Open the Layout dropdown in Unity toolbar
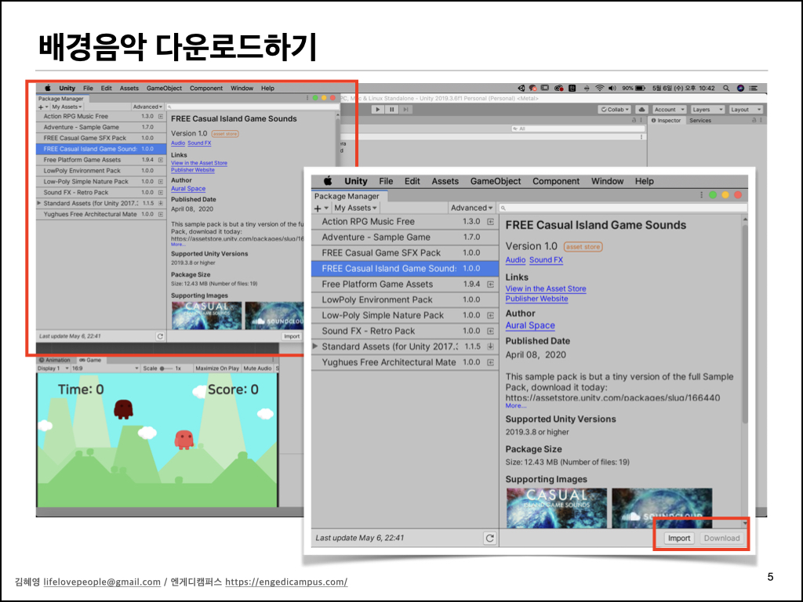Viewport: 803px width, 602px height. [x=745, y=110]
